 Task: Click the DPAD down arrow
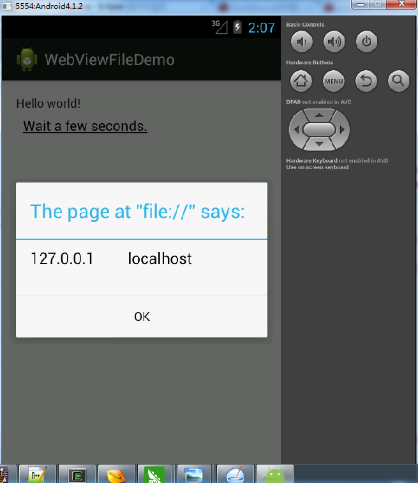(x=319, y=144)
